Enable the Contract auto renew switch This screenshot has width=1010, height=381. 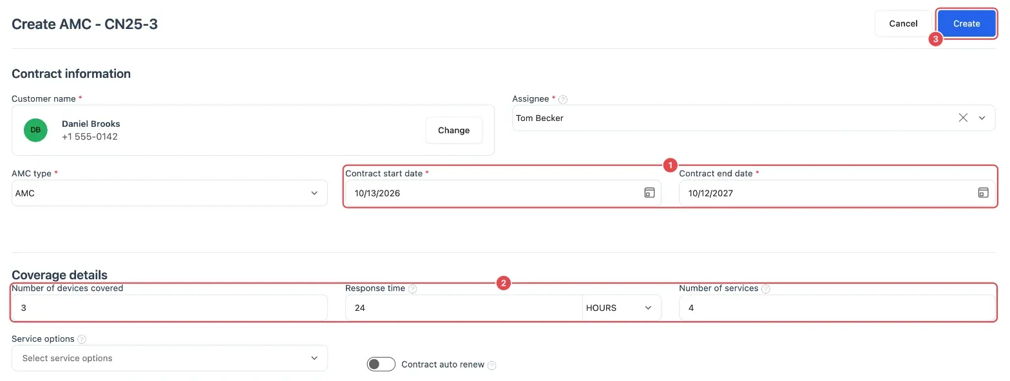coord(381,364)
